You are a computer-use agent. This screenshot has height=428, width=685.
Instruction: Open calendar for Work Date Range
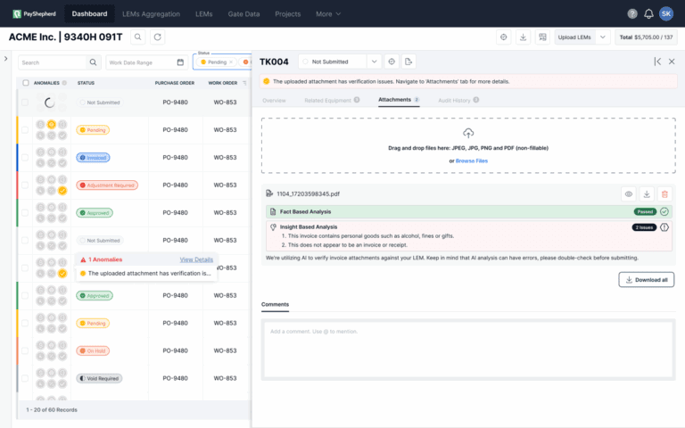point(180,62)
